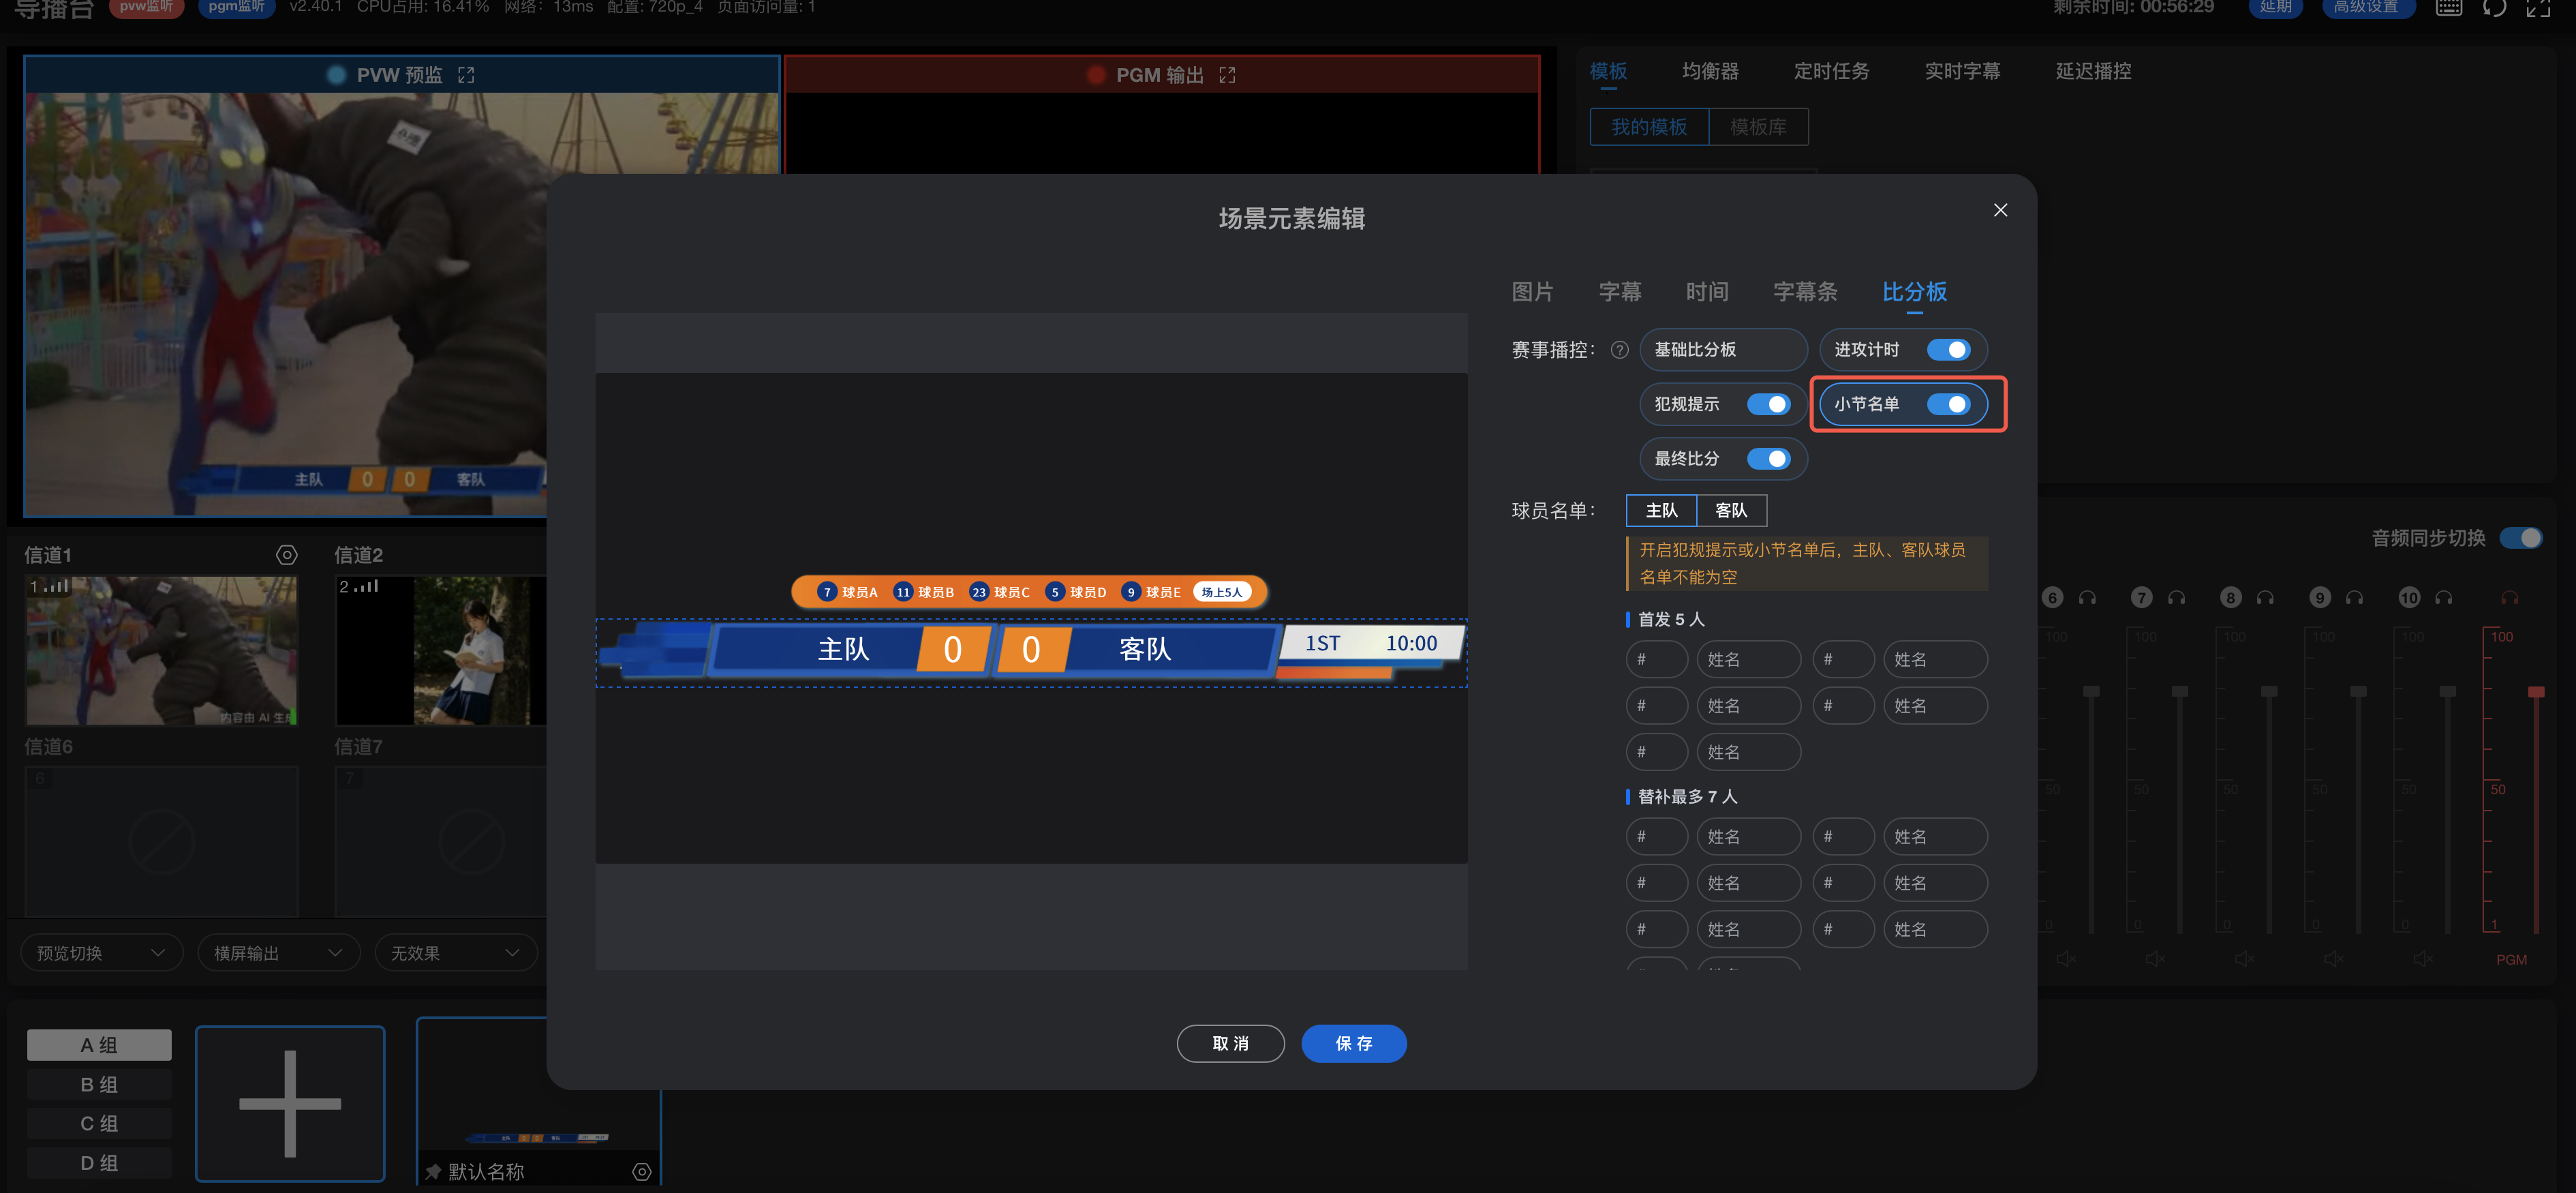Screen dimensions: 2576x1193
Task: Open the 无效果 transition dropdown
Action: (456, 953)
